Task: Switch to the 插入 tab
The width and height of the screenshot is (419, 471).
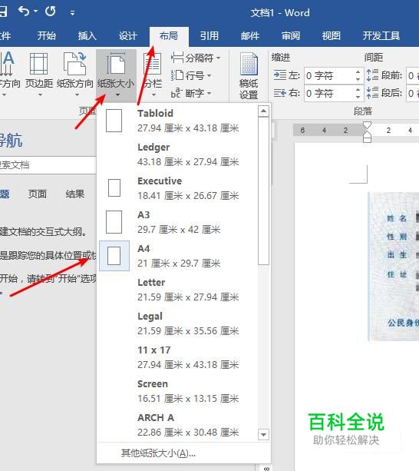Action: point(87,36)
